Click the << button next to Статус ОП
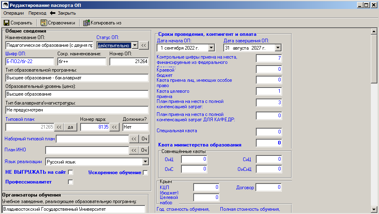Viewport: 379px width, 214px height. [x=144, y=45]
